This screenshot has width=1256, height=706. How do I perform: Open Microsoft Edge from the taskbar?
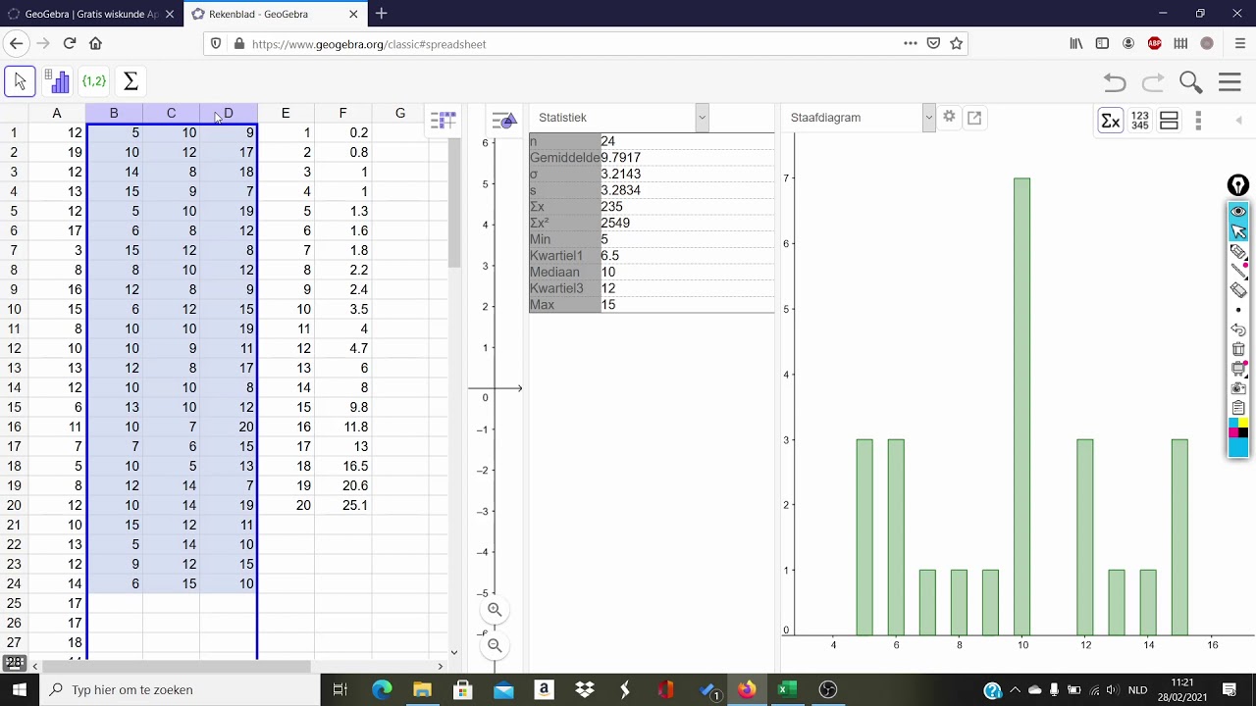pos(382,689)
